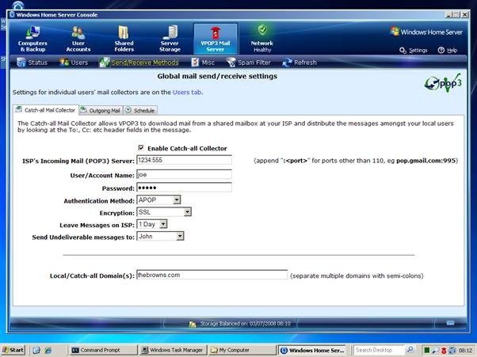Screen dimensions: 477x357
Task: Click User/Account Name field
Action: point(184,174)
